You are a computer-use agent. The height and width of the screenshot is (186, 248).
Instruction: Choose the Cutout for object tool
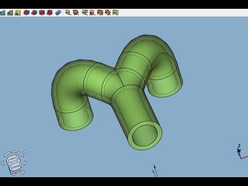pyautogui.click(x=18, y=12)
